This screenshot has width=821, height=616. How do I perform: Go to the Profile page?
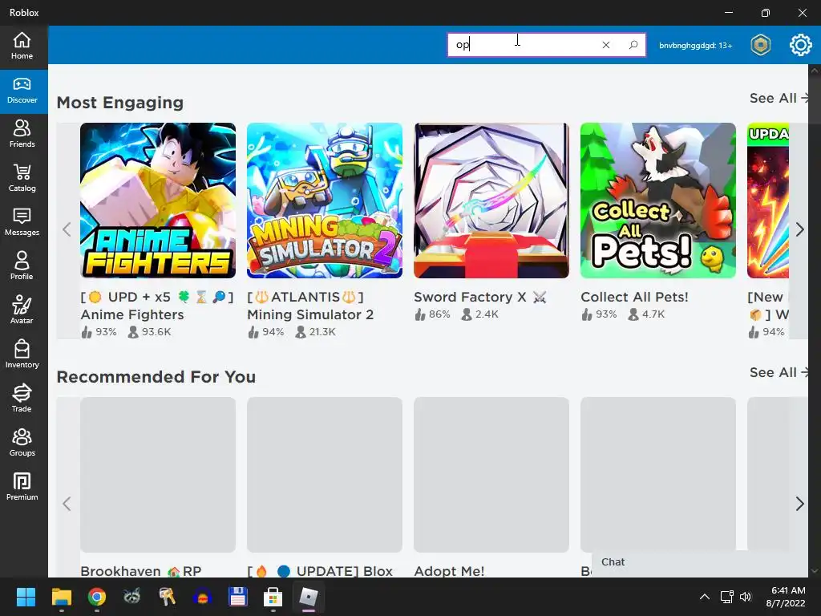pyautogui.click(x=22, y=266)
